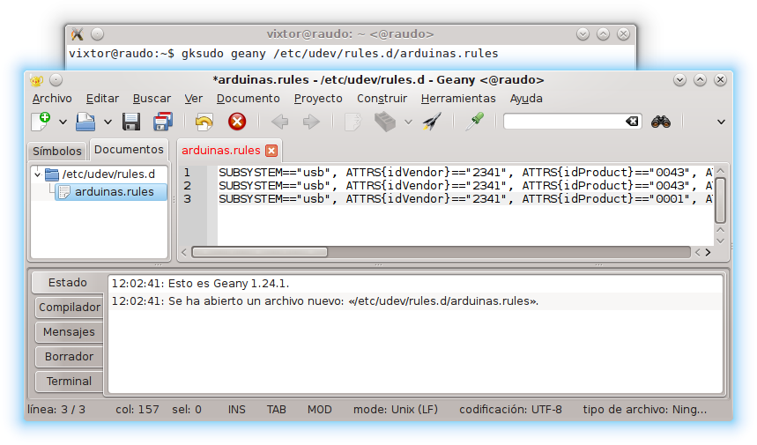Screen dimensions: 757x445
Task: Click the Compile file icon
Action: click(x=353, y=122)
